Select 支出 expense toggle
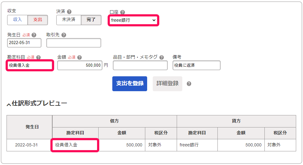 point(38,20)
